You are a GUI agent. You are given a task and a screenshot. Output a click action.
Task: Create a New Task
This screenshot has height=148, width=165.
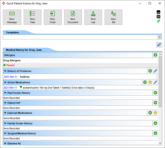(32, 17)
